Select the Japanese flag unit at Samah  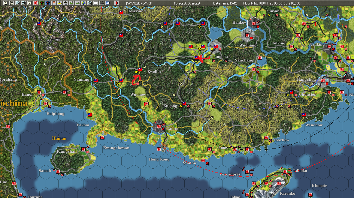pyautogui.click(x=58, y=172)
